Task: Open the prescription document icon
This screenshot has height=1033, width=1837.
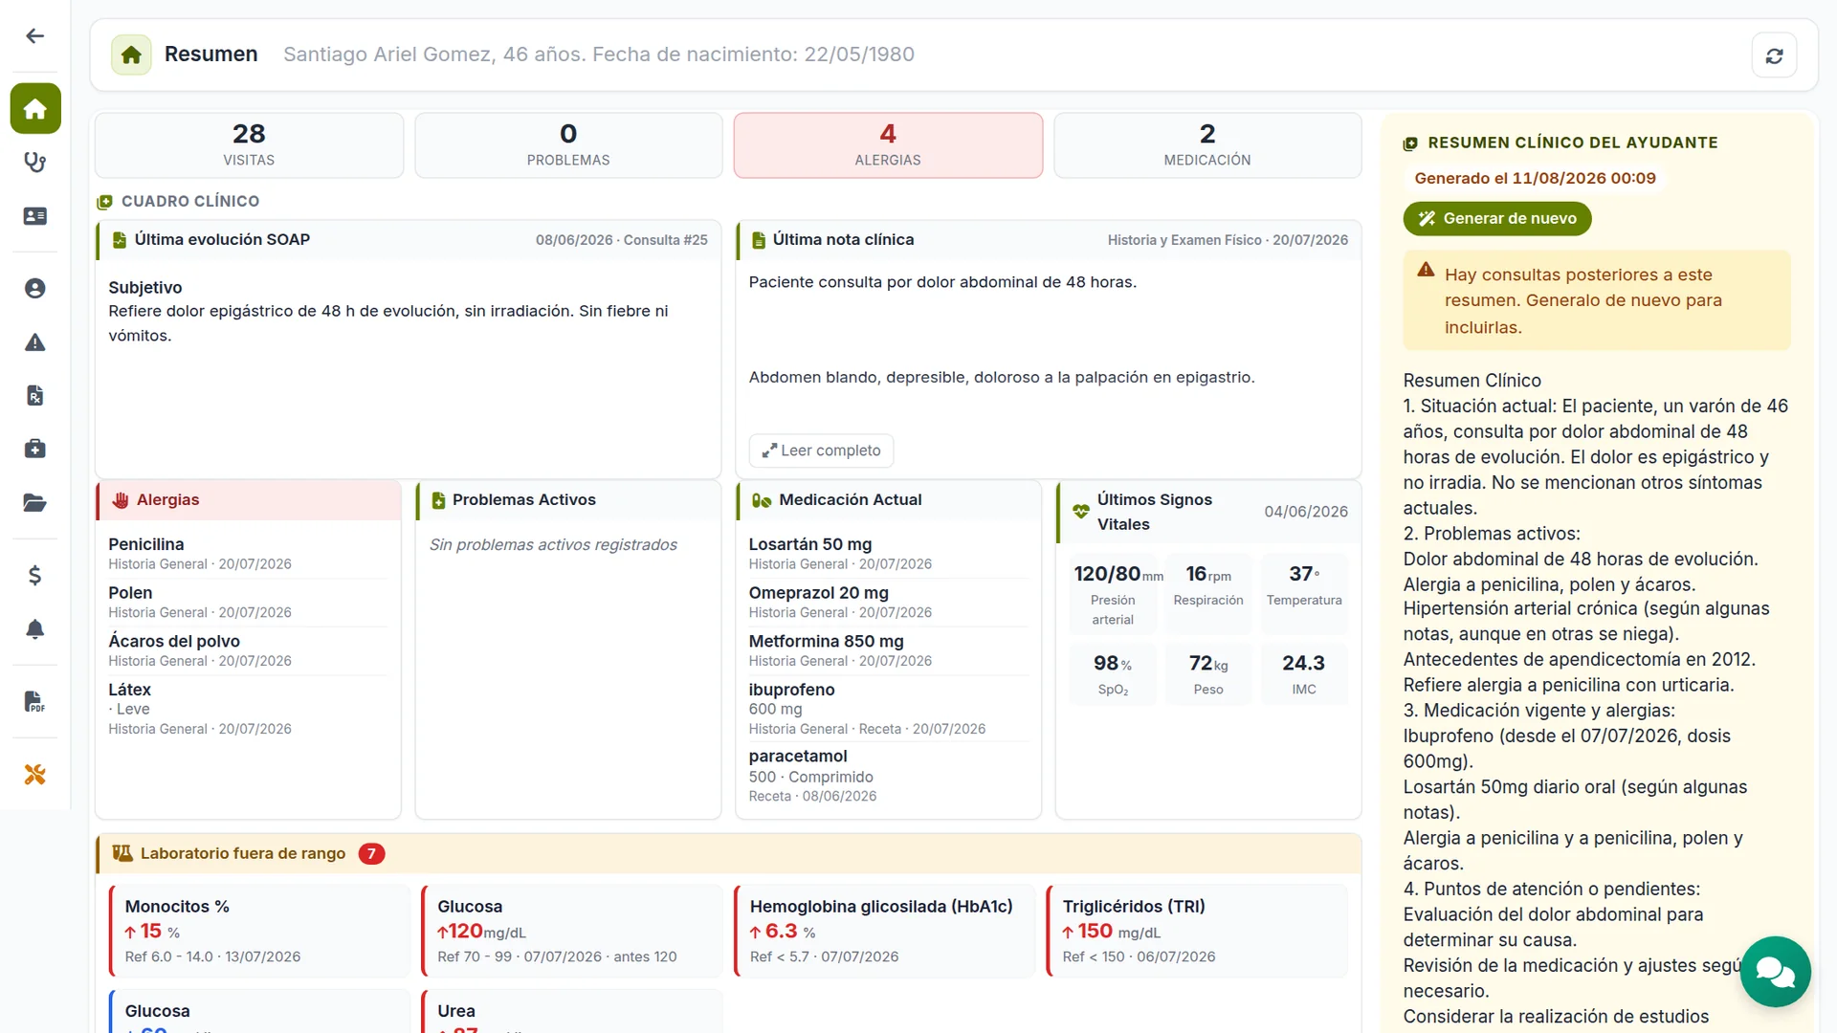Action: (x=35, y=395)
